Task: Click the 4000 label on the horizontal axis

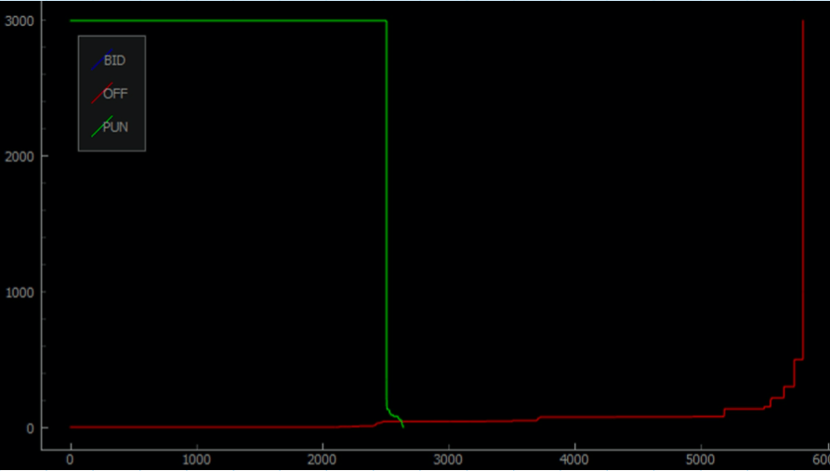Action: point(574,459)
